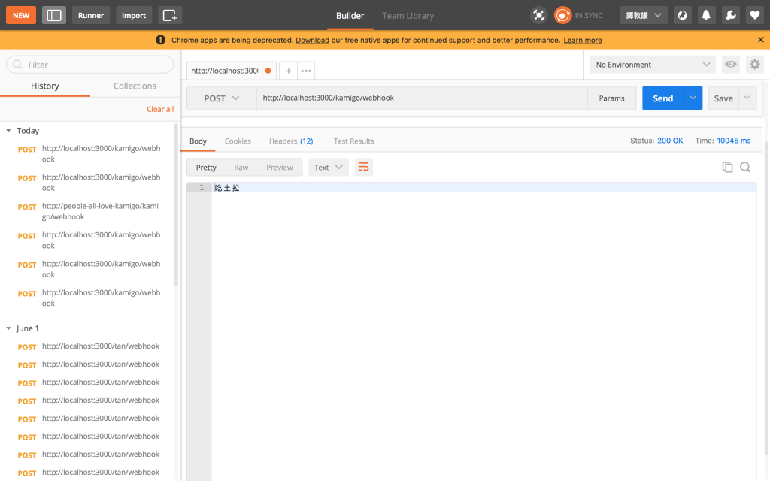Image resolution: width=770 pixels, height=481 pixels.
Task: Dismiss the deprecation banner
Action: (x=761, y=40)
